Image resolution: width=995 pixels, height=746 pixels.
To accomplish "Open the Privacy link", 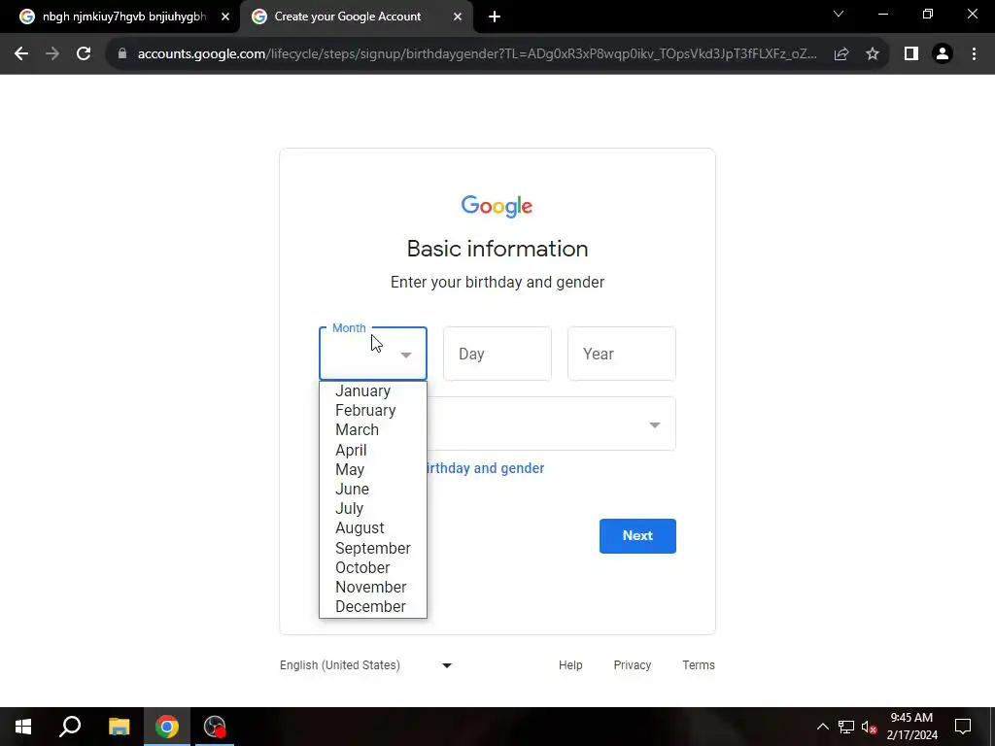I will 632,665.
